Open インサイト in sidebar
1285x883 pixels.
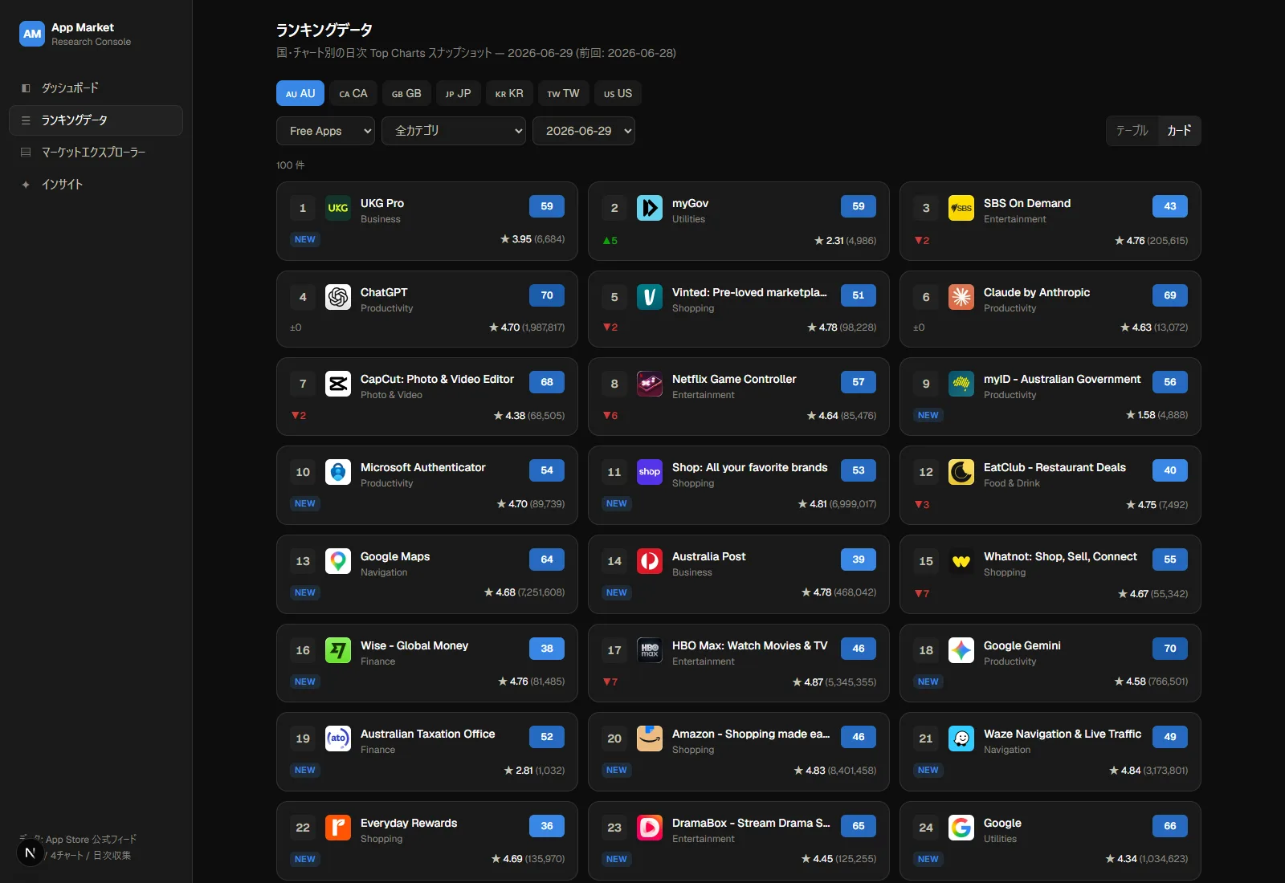point(96,184)
